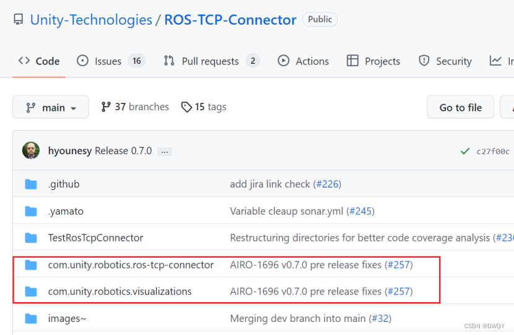The height and width of the screenshot is (335, 514).
Task: Open the 'add jira link check' commit
Action: [x=270, y=184]
